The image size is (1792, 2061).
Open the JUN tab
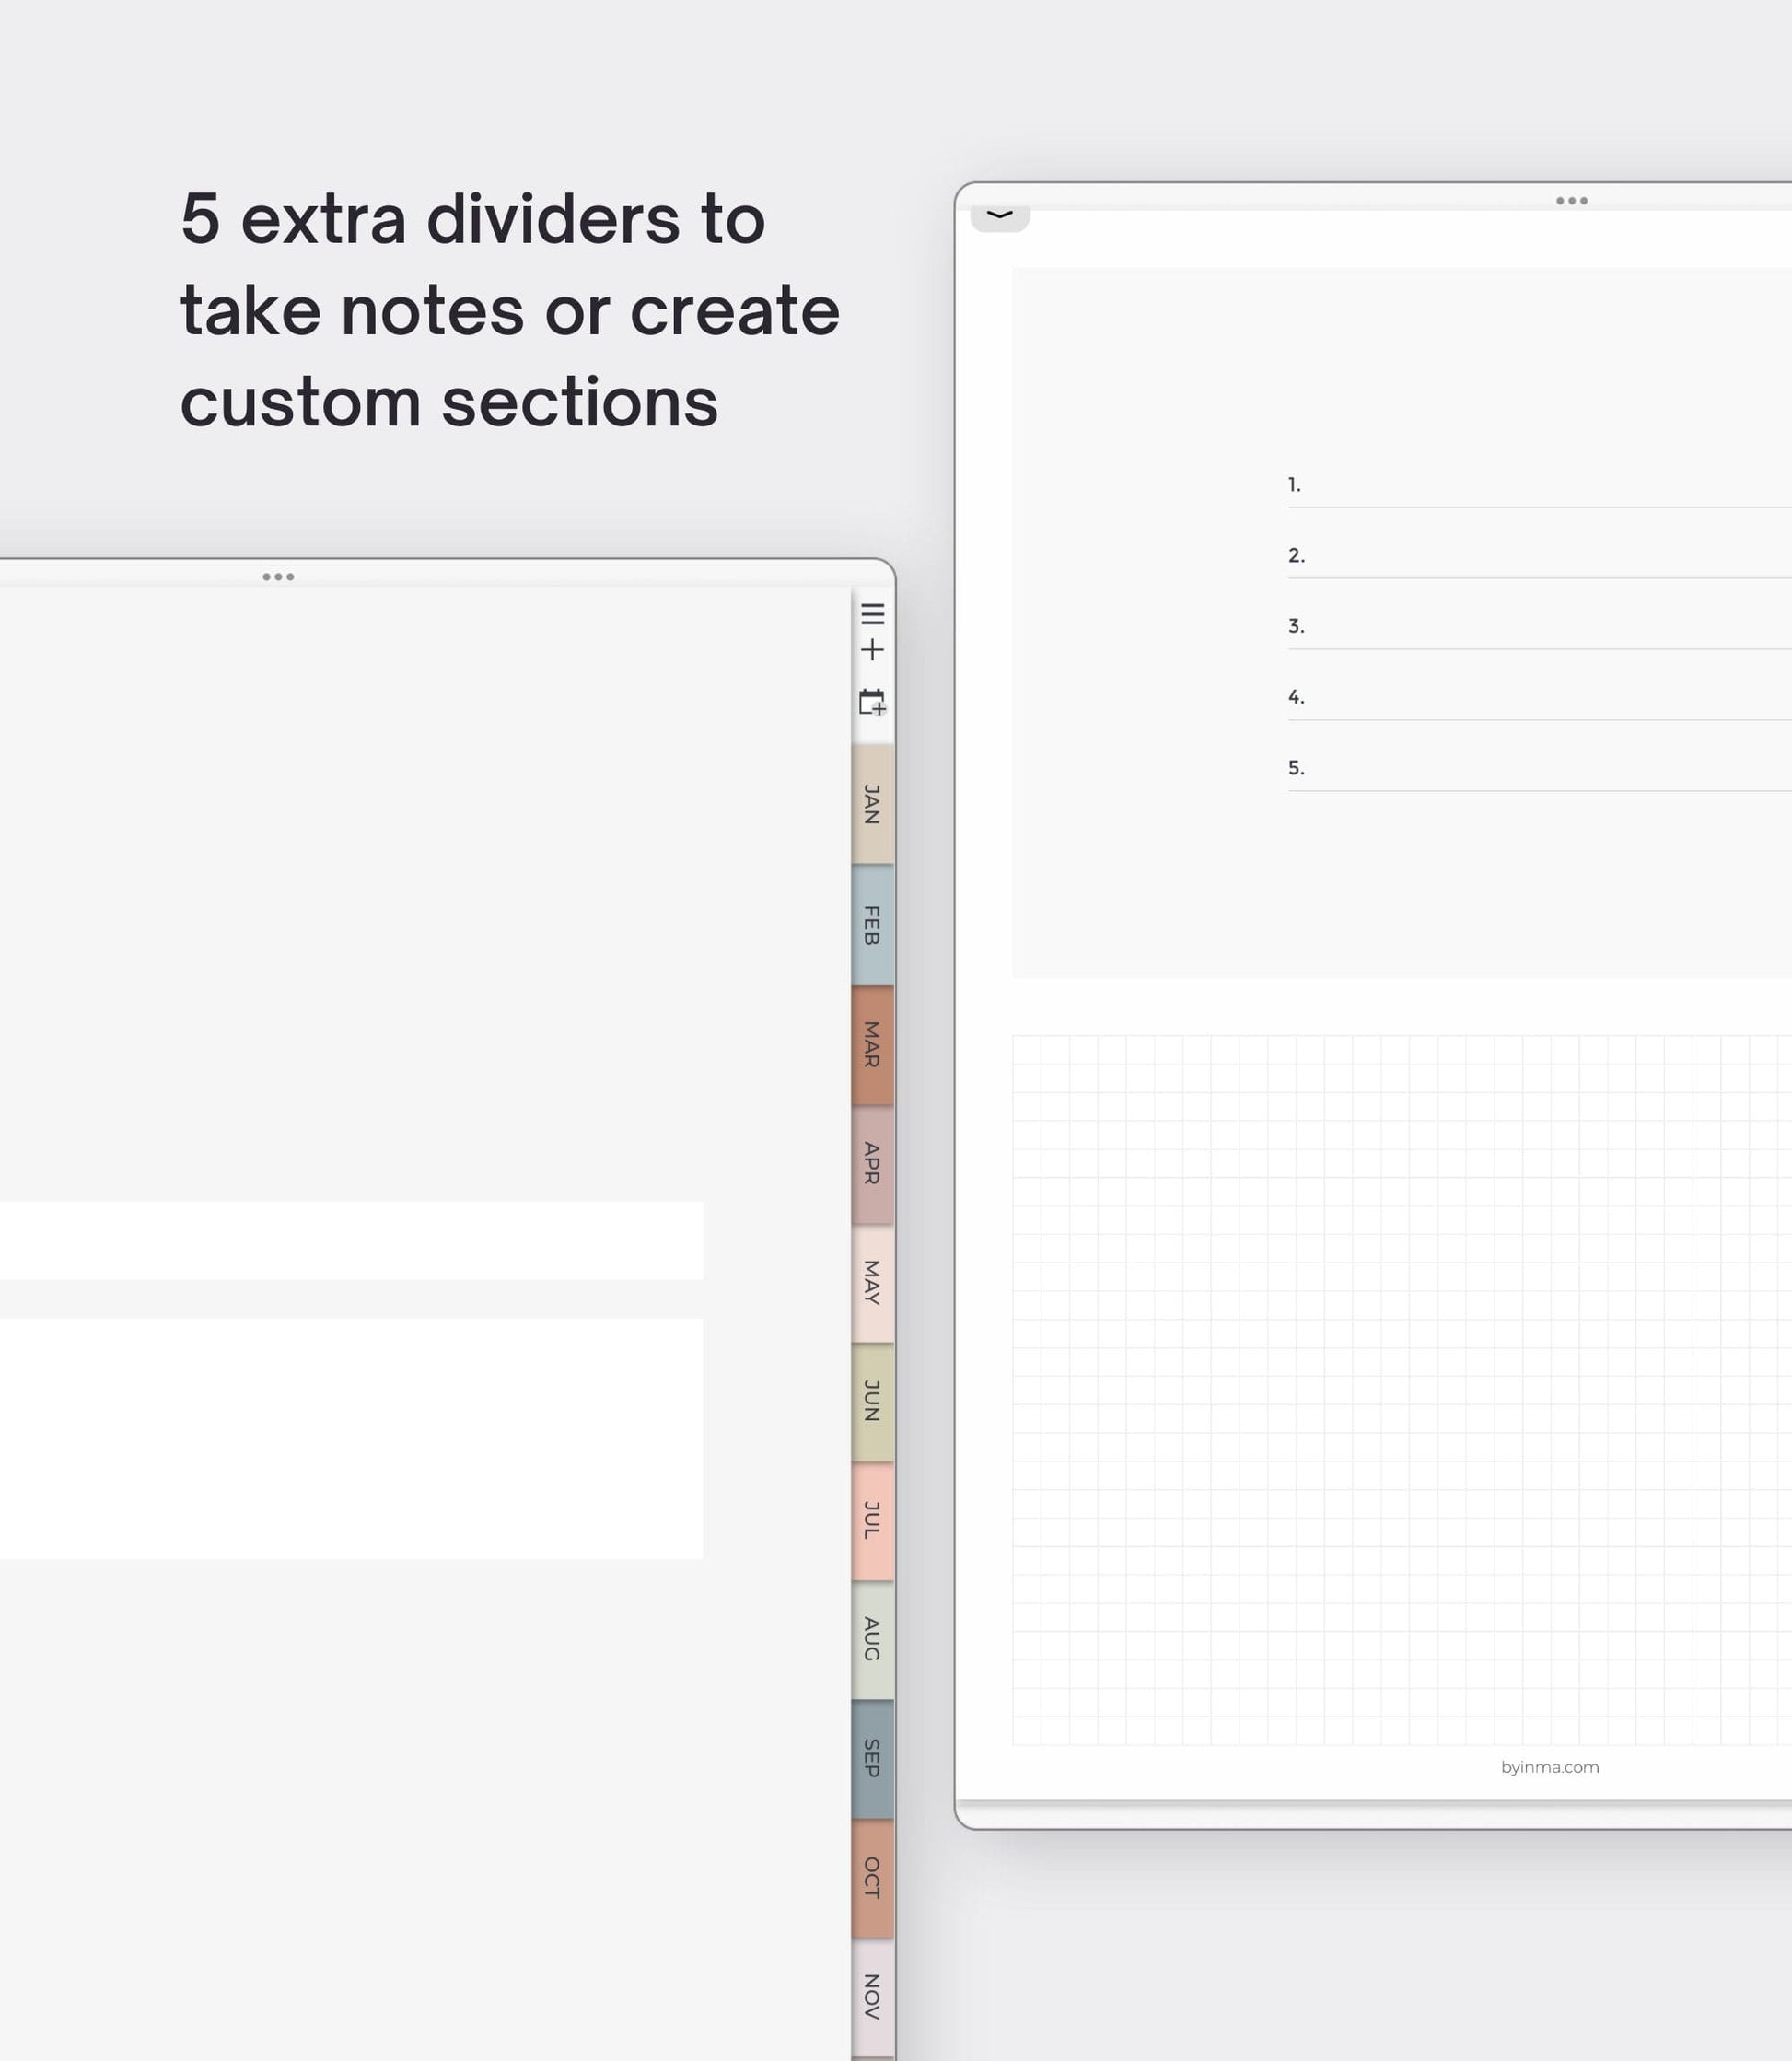point(872,1402)
